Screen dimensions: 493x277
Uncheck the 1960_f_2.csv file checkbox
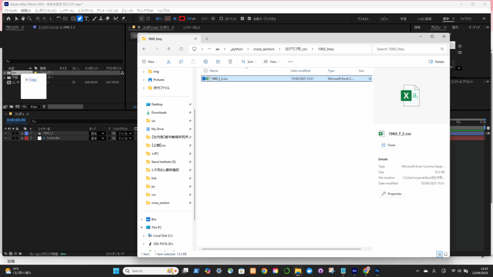tap(205, 78)
